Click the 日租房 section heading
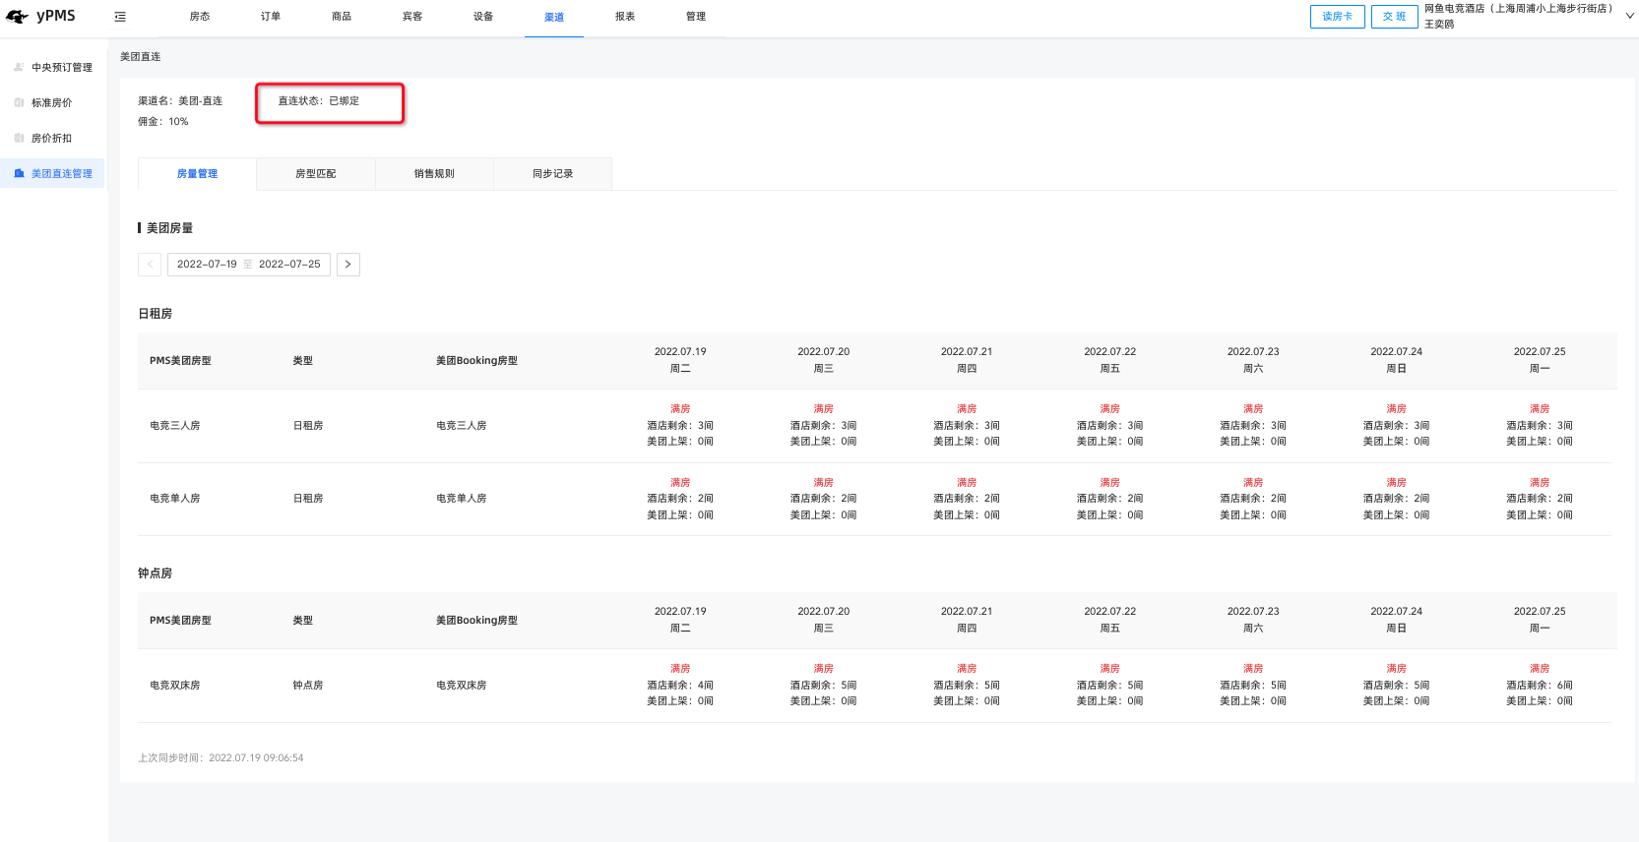 156,314
